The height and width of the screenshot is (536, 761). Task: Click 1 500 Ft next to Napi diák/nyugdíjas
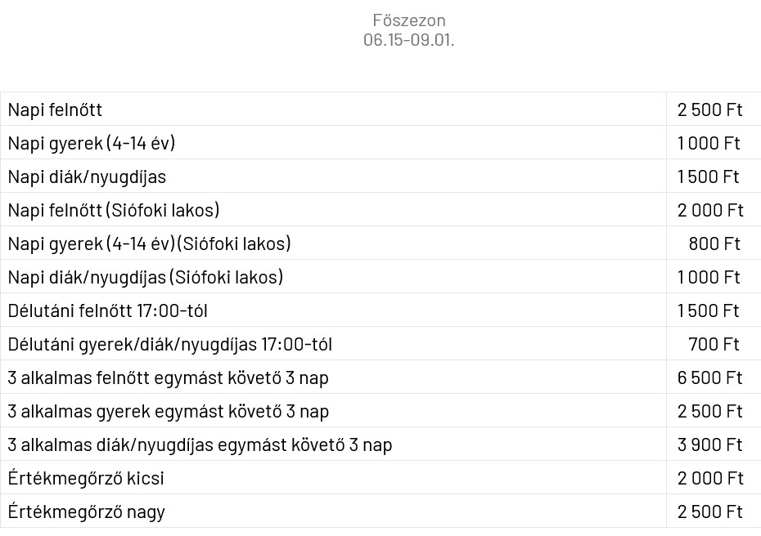(708, 176)
